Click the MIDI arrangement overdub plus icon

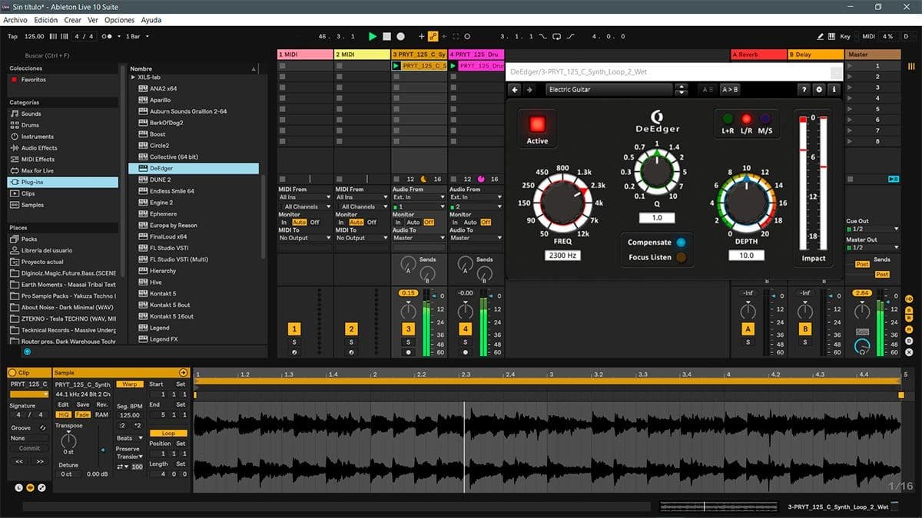(421, 36)
